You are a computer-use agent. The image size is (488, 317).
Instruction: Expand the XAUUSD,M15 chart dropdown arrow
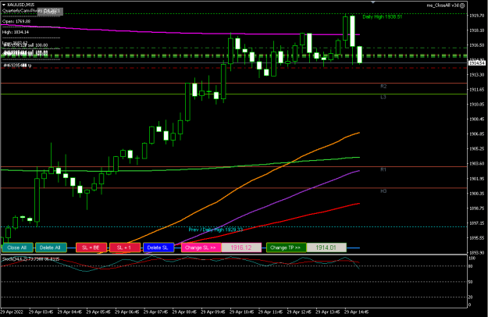click(x=4, y=5)
